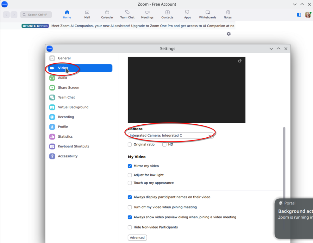The image size is (313, 243).
Task: Uncheck Always show video preview dialog
Action: (130, 217)
